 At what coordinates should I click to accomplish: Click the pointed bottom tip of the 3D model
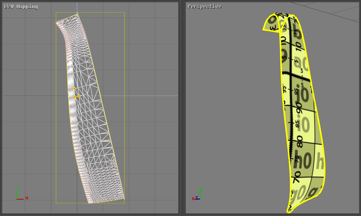[x=288, y=211]
